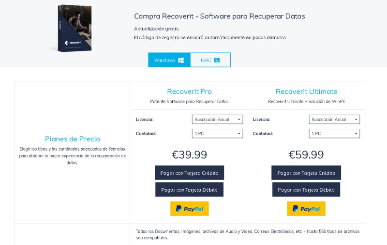Click PayPal button under Recoverit Ultimate
The height and width of the screenshot is (245, 387).
(306, 209)
